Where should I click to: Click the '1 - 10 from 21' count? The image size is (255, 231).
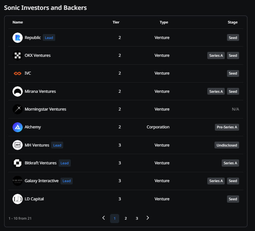point(20,218)
